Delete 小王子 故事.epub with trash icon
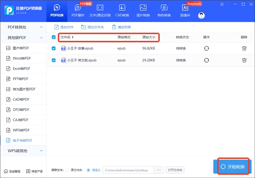255x178 pixels. coord(244,48)
